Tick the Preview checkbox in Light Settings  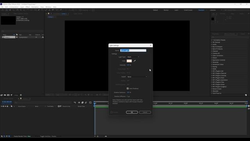pyautogui.click(x=111, y=112)
